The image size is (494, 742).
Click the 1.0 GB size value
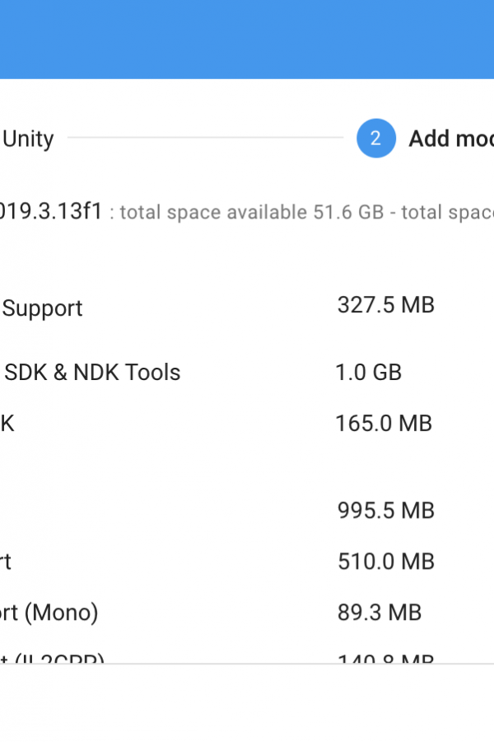(368, 373)
